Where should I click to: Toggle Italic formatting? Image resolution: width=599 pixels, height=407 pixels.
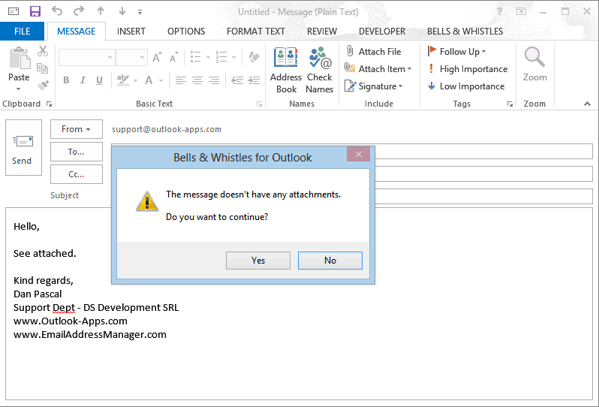(x=83, y=80)
